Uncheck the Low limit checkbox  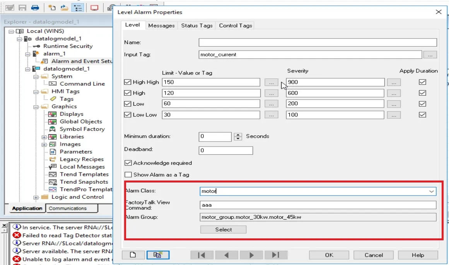point(127,104)
